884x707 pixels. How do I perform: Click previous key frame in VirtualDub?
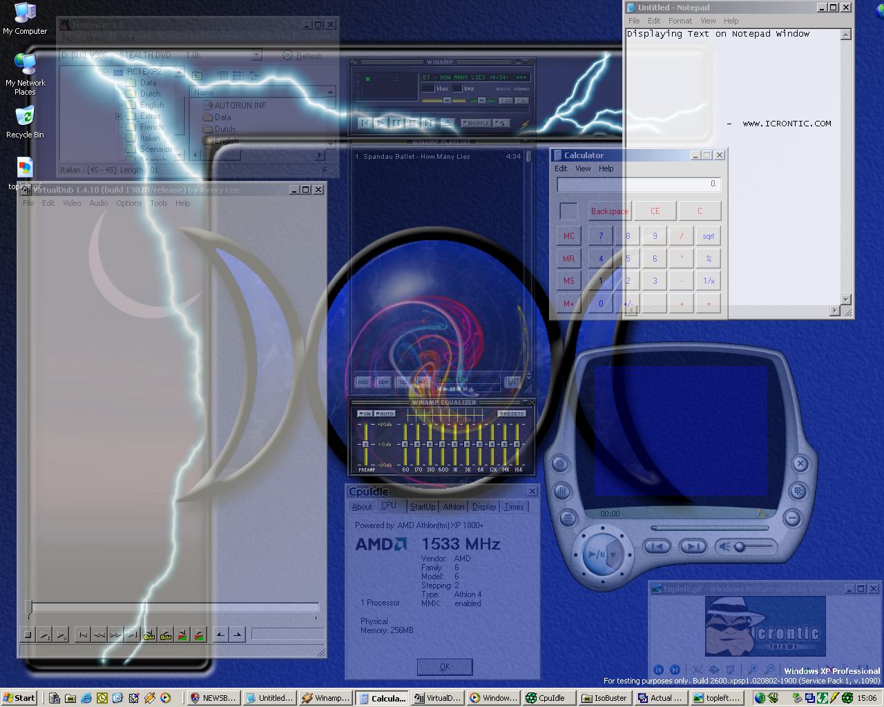click(149, 635)
